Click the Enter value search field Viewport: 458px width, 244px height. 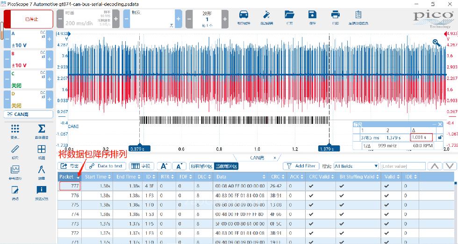[x=402, y=166]
